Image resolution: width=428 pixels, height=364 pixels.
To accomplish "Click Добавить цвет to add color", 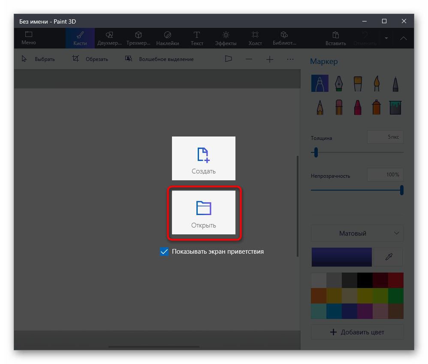I will [x=357, y=332].
